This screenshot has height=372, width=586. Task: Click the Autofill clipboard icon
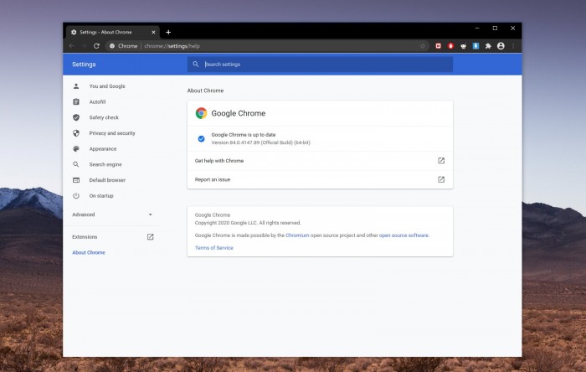coord(76,102)
